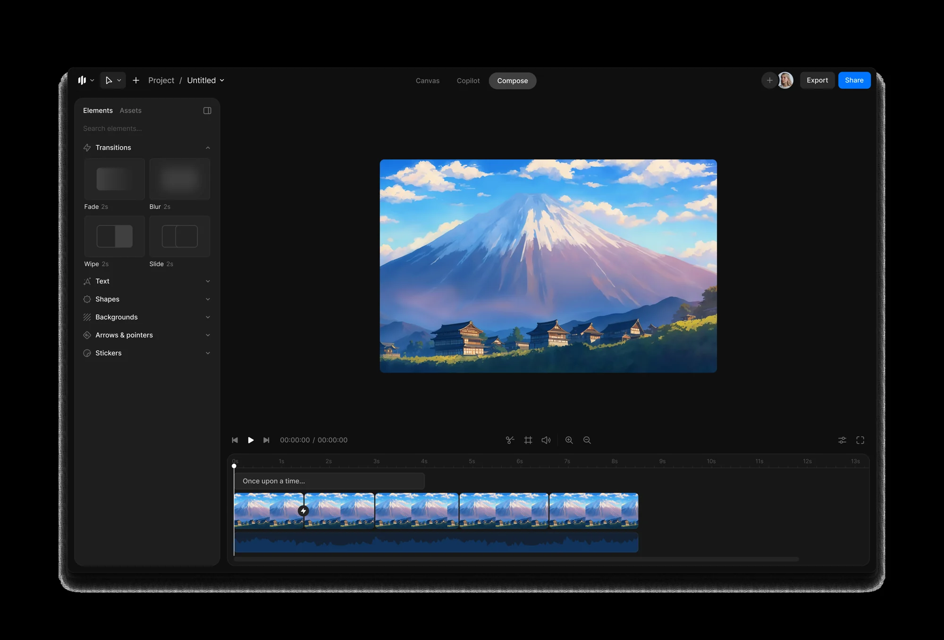944x640 pixels.
Task: Toggle the sidebar panel layout icon
Action: point(207,110)
